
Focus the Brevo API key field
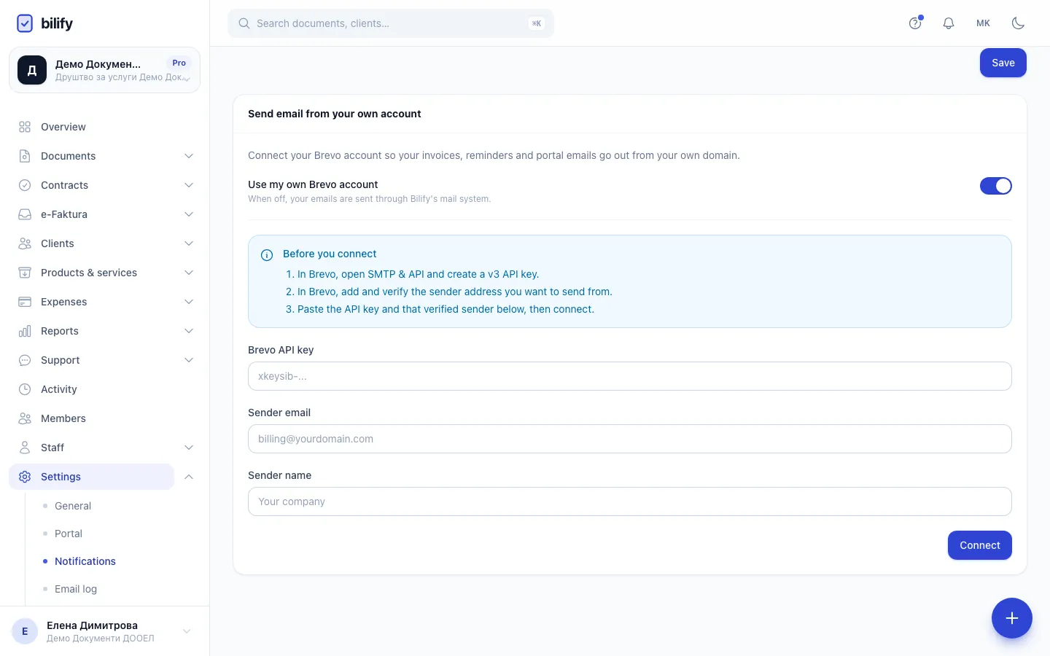pyautogui.click(x=630, y=376)
